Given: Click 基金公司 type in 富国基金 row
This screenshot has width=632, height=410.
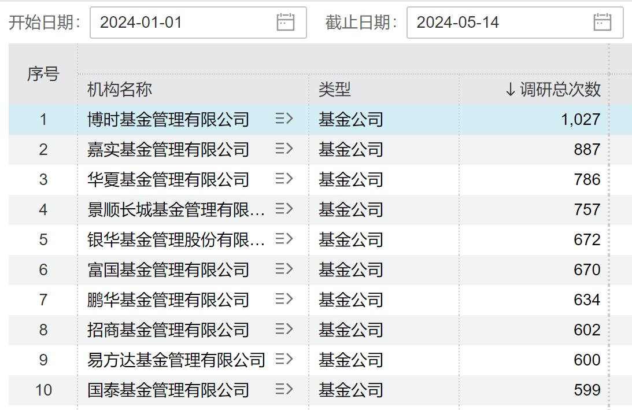Looking at the screenshot, I should click(350, 269).
